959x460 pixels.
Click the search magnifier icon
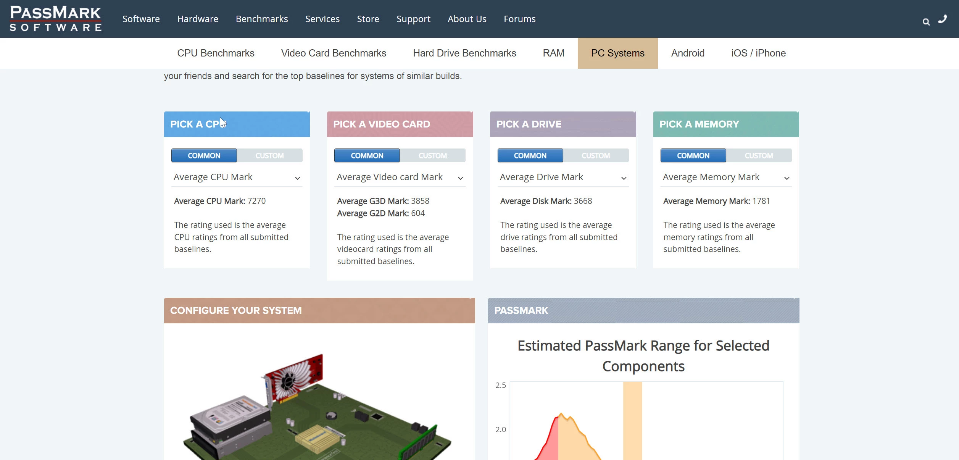[x=926, y=22]
